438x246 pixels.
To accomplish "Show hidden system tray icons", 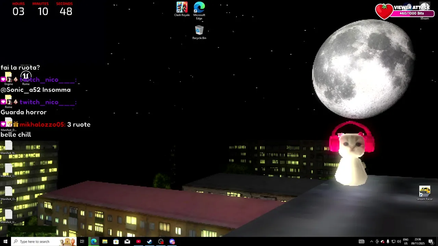I will (372, 242).
